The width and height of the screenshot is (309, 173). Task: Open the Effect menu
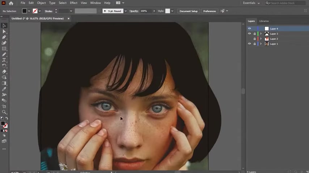click(x=73, y=3)
